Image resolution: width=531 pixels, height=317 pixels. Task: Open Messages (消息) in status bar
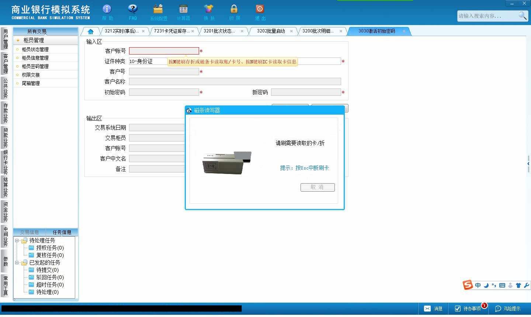[x=433, y=309]
